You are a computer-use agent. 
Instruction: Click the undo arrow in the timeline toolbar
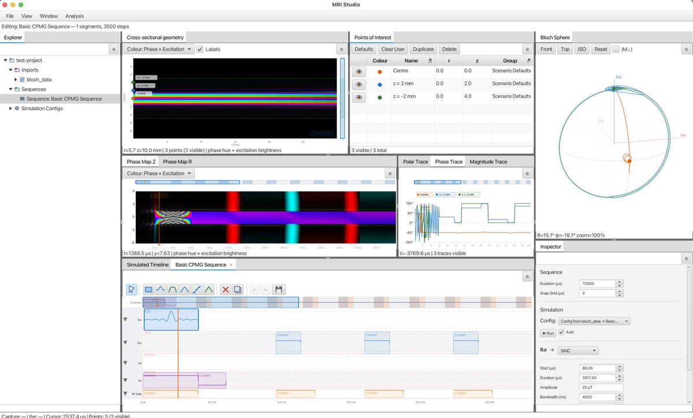[x=254, y=289]
